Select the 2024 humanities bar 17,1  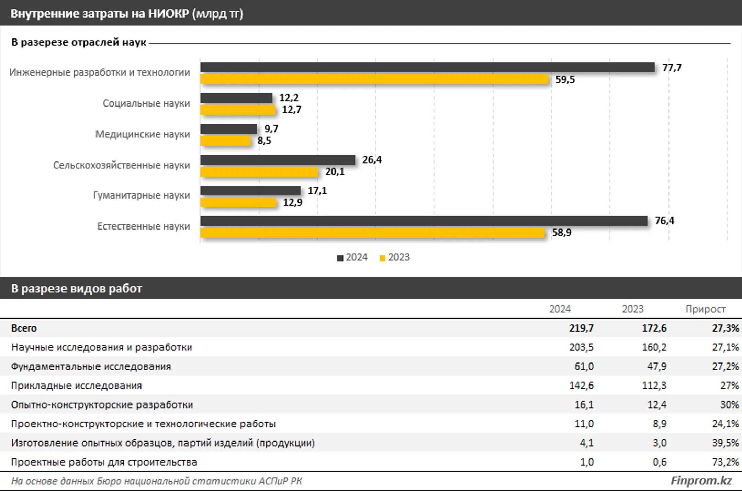(250, 190)
